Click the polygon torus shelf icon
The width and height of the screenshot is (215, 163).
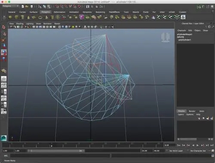pos(40,18)
